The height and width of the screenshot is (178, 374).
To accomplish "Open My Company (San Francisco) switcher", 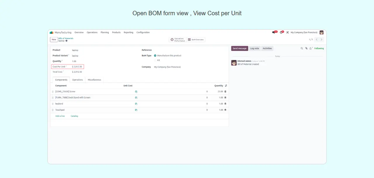I will (x=304, y=32).
